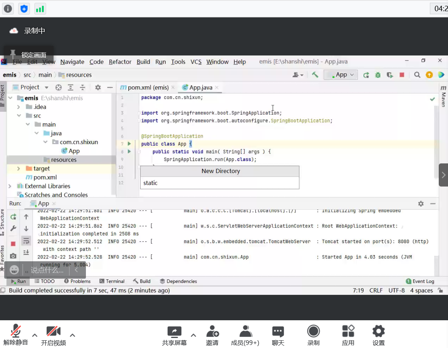Open Project panel settings gear
Image resolution: width=448 pixels, height=348 pixels.
[98, 87]
